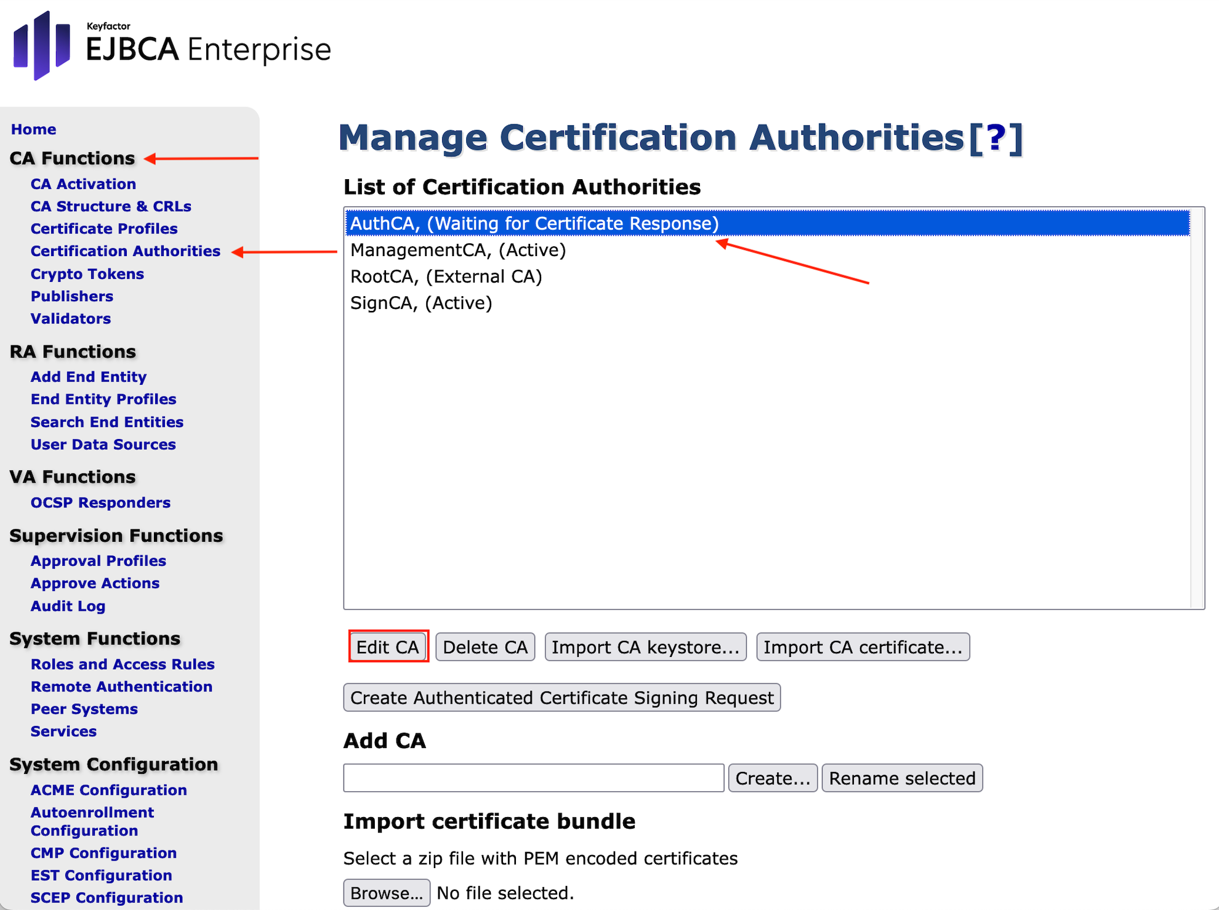Viewport: 1219px width, 910px height.
Task: Click Rename selected button
Action: [902, 778]
